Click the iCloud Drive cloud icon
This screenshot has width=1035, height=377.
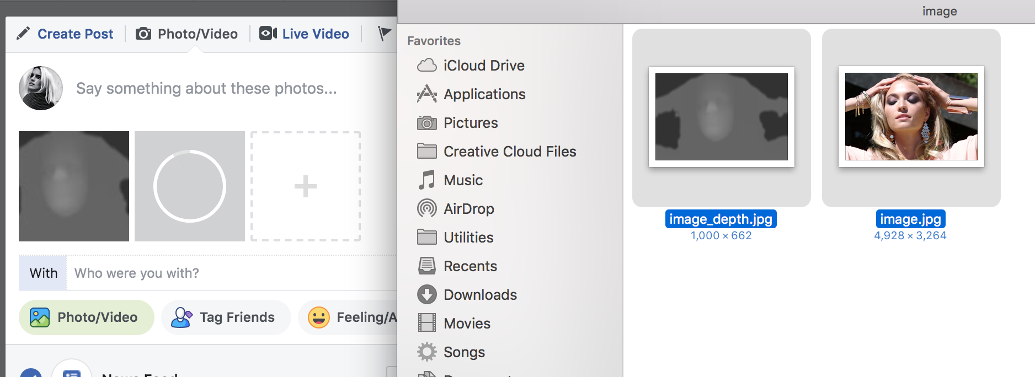coord(427,66)
